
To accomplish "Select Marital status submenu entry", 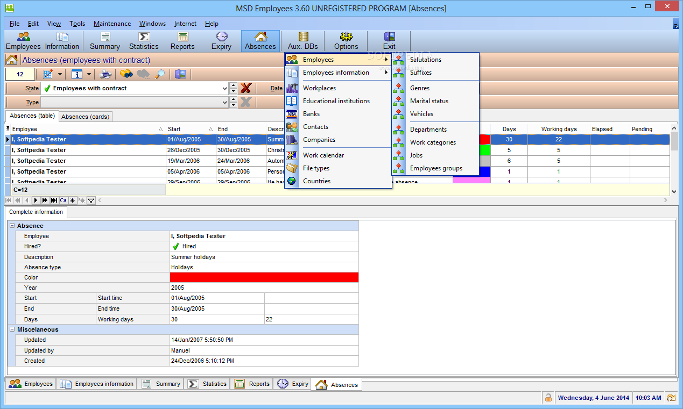I will tap(435, 101).
